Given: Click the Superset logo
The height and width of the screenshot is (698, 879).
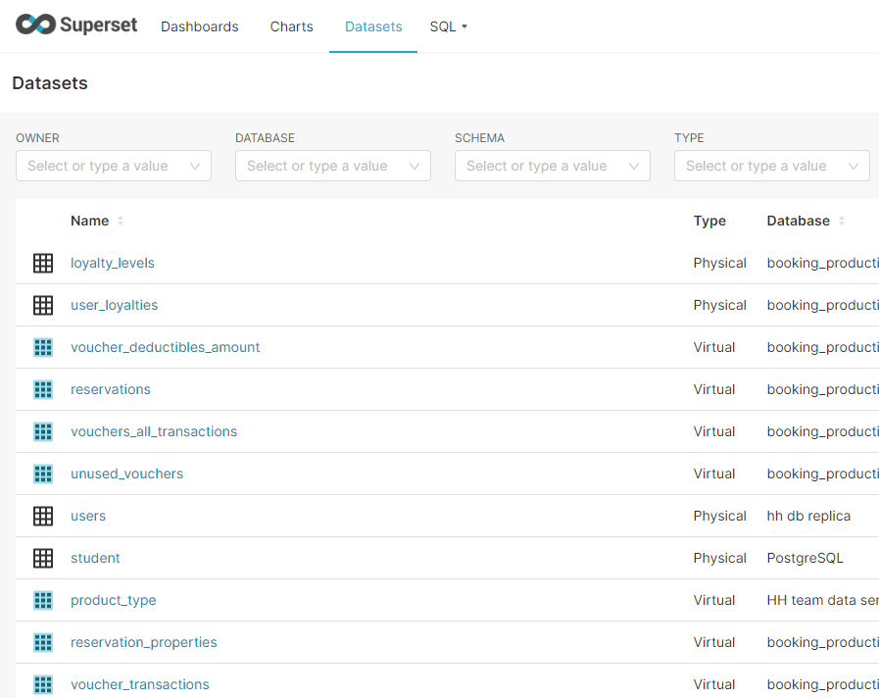Looking at the screenshot, I should click(x=76, y=25).
